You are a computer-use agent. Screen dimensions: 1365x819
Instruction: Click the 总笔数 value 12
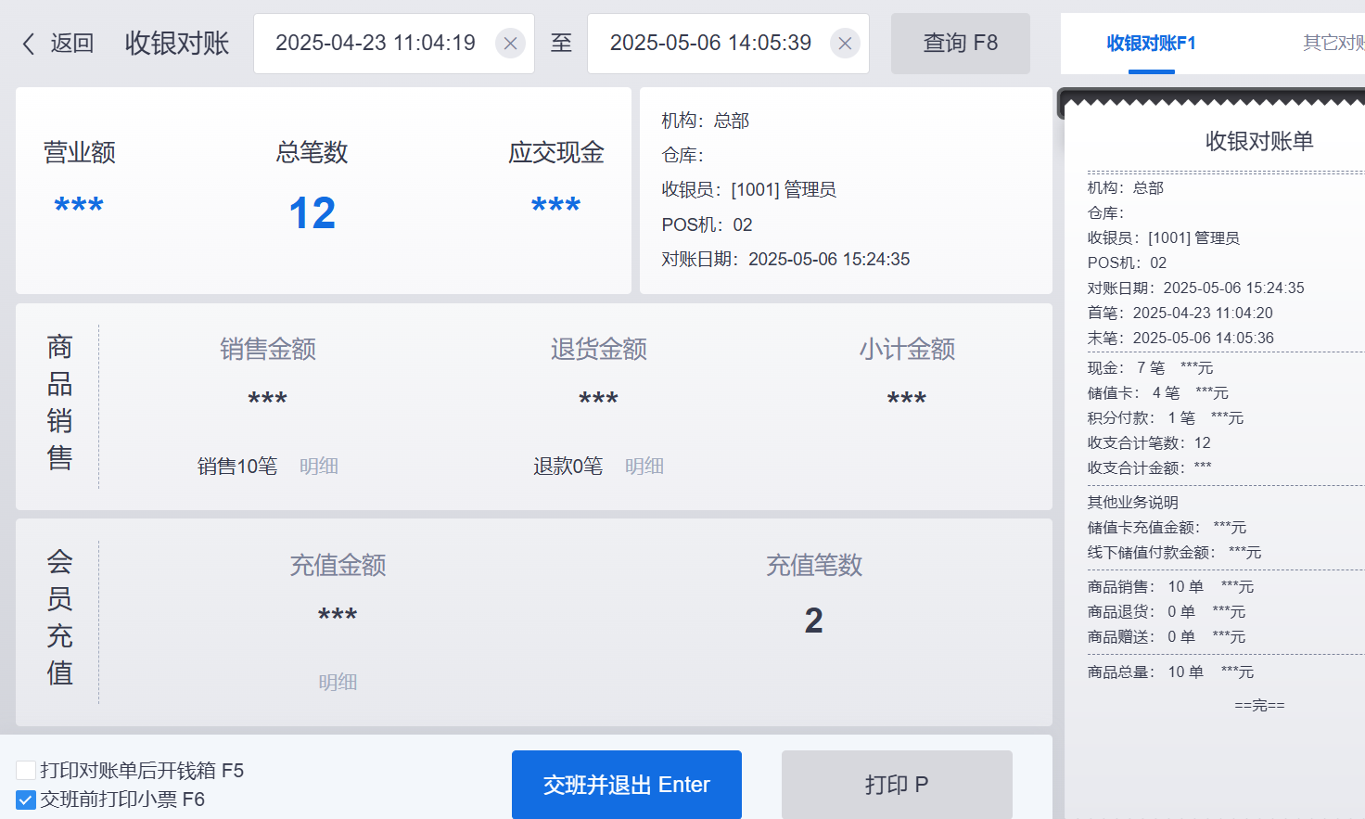coord(313,213)
